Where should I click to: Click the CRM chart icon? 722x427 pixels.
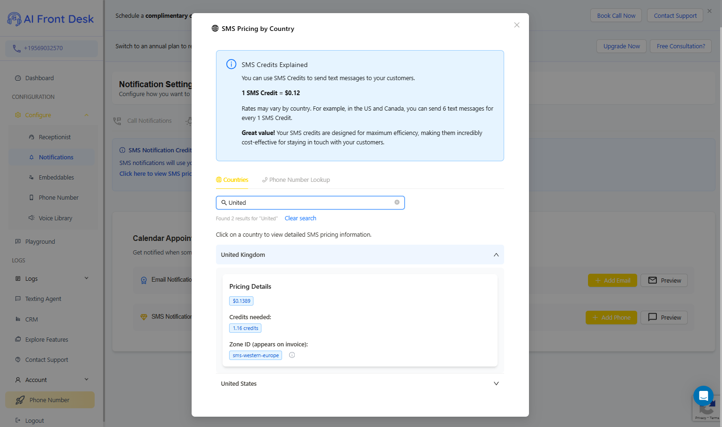18,319
